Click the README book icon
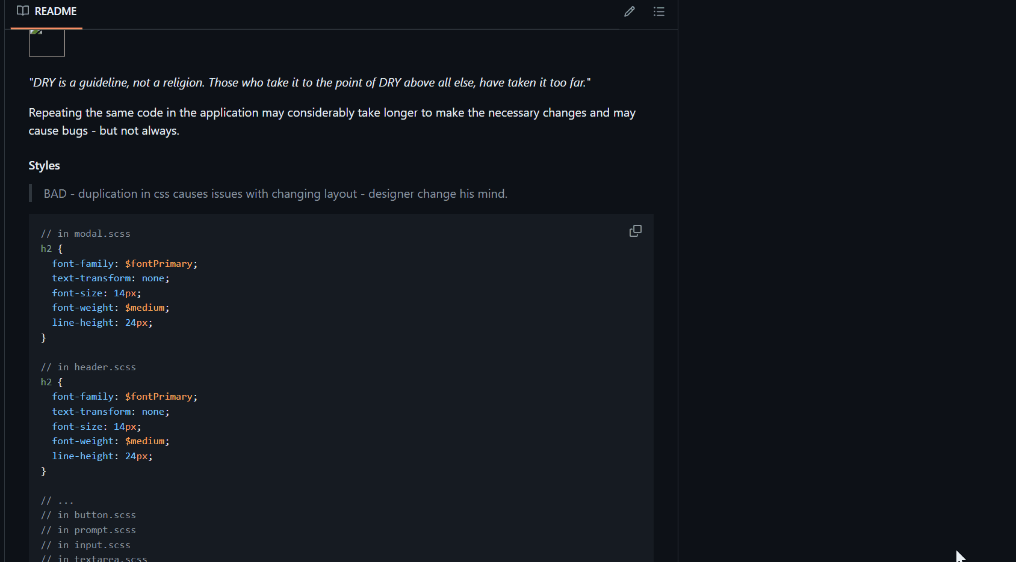Viewport: 1016px width, 562px height. point(23,11)
